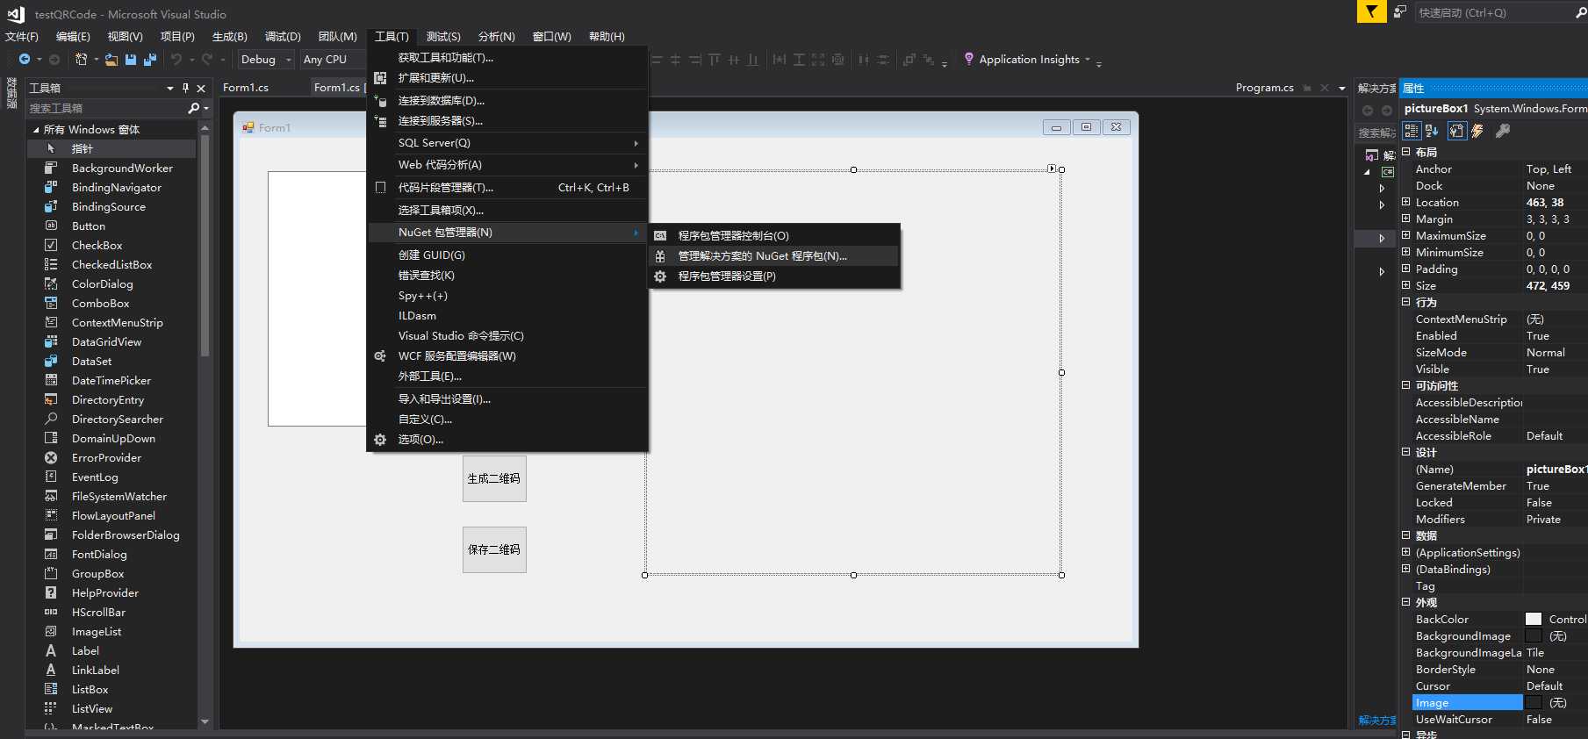
Task: Switch to the first Form1.cs tab
Action: coord(246,88)
